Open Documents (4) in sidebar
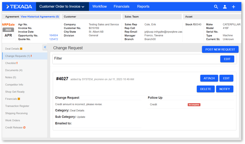245x144 pixels. (14, 70)
